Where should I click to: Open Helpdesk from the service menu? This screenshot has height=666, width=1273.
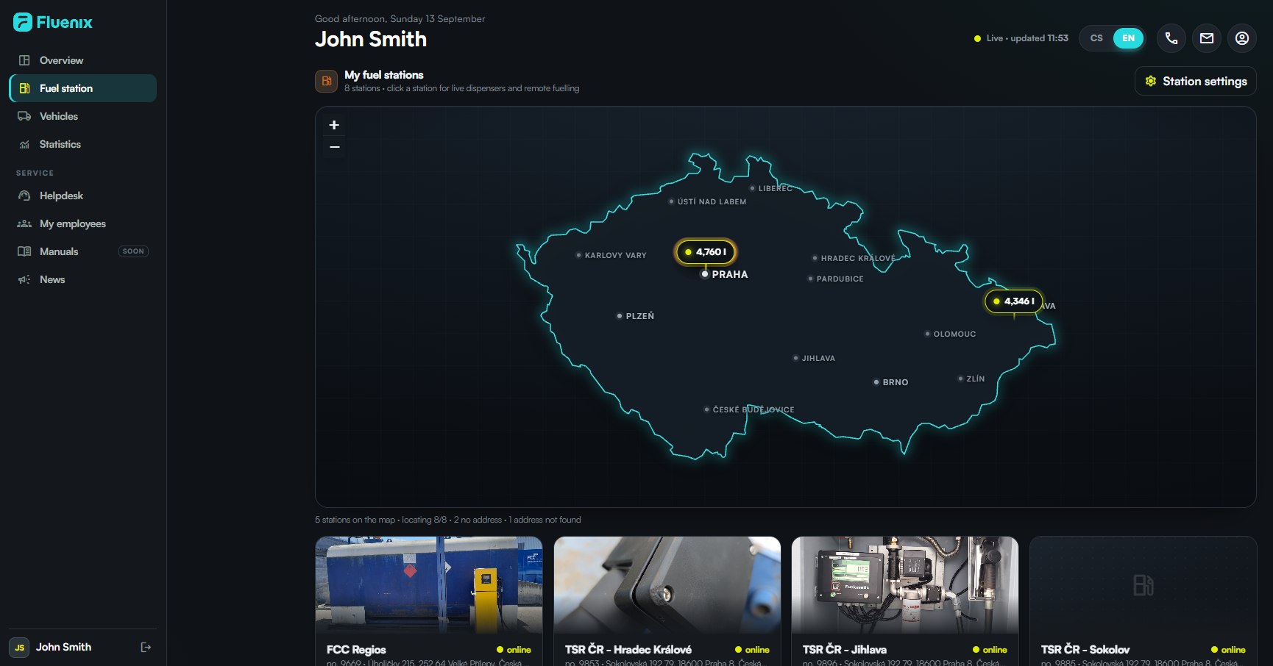coord(82,196)
